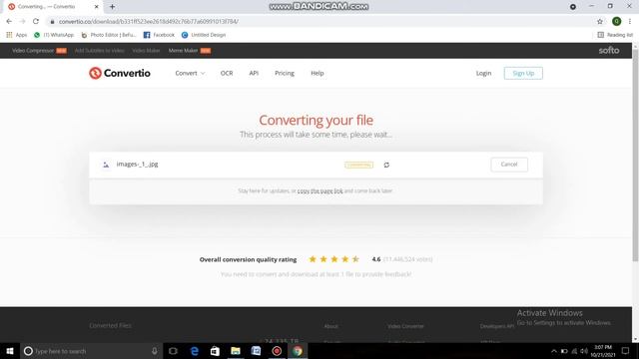Image resolution: width=639 pixels, height=359 pixels.
Task: Click the About footer link
Action: (330, 326)
